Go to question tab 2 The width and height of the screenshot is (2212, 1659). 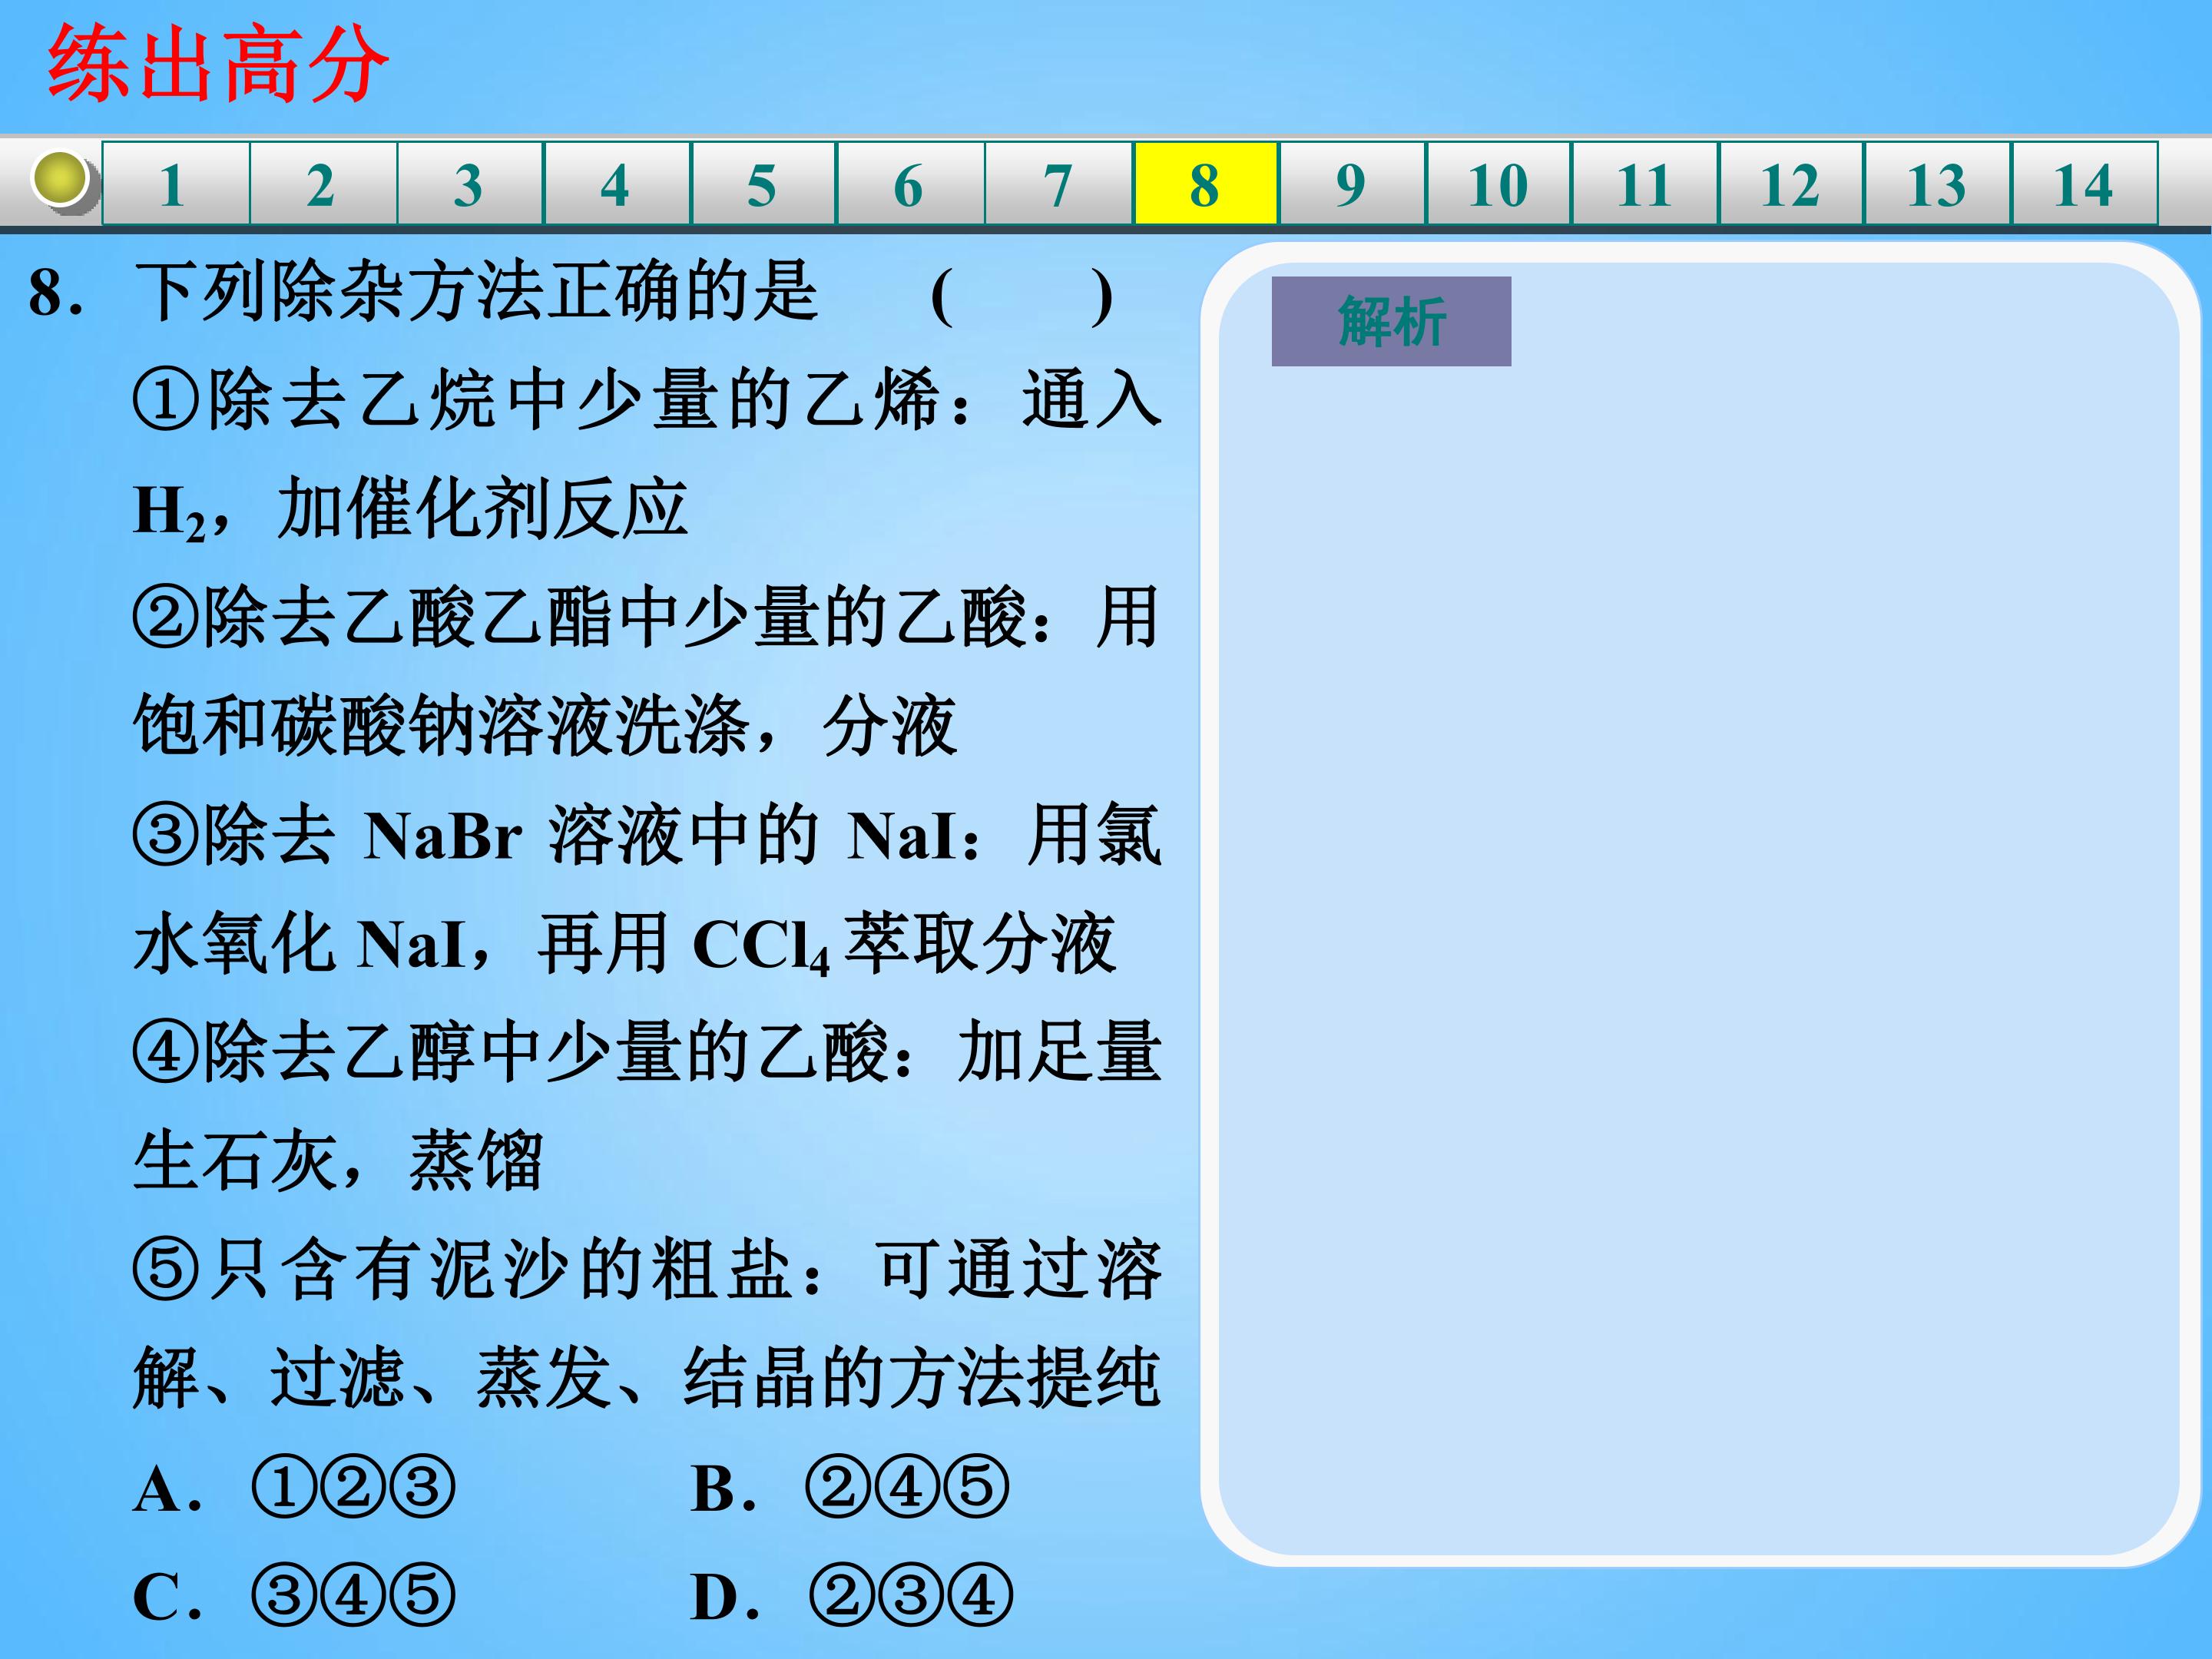pyautogui.click(x=323, y=184)
